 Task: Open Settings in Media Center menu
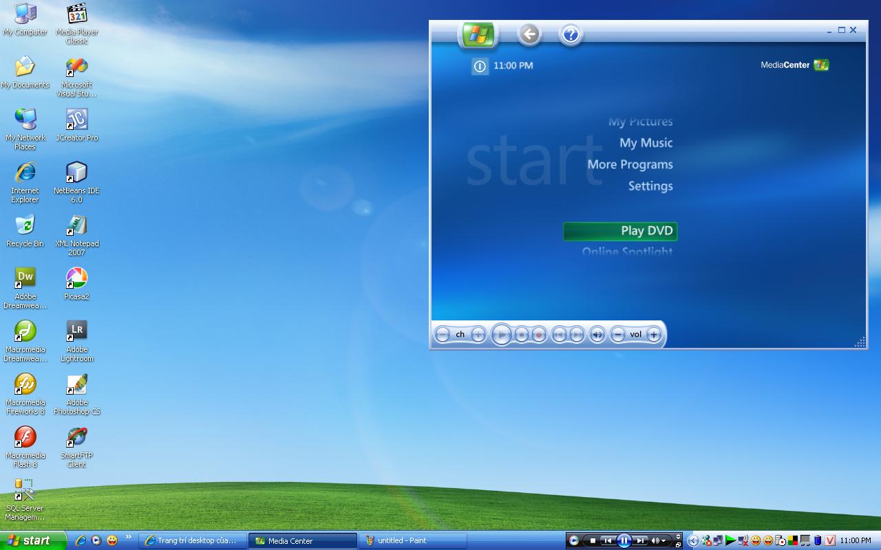[x=650, y=186]
